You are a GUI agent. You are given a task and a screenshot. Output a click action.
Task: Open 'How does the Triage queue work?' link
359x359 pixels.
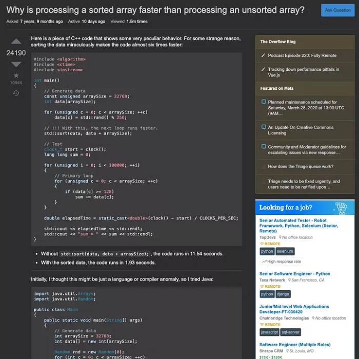click(x=301, y=167)
